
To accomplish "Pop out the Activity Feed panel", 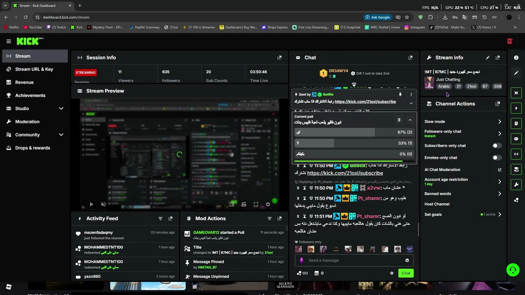I will point(170,218).
